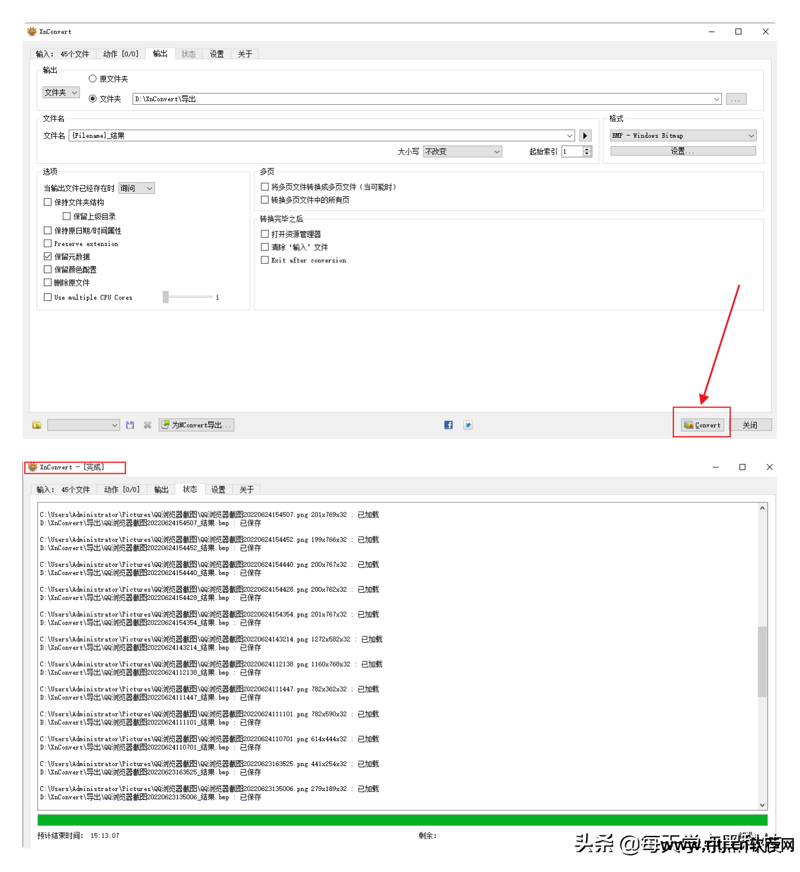Viewport: 800px width, 872px height.
Task: Click the delete preset X icon
Action: [x=147, y=425]
